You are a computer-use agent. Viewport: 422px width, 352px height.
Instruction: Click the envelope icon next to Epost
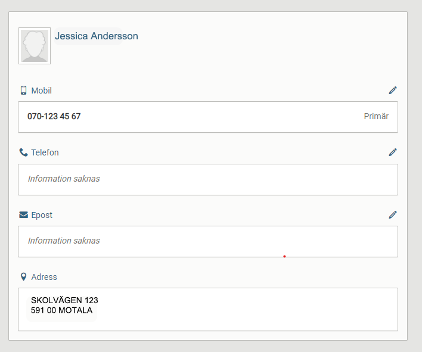click(24, 215)
